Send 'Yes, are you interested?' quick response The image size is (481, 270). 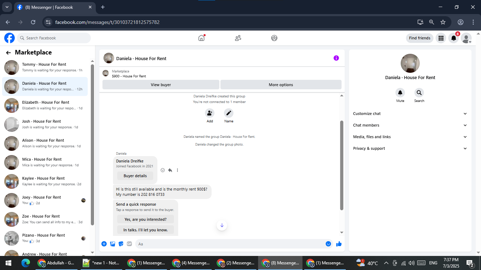tap(145, 219)
